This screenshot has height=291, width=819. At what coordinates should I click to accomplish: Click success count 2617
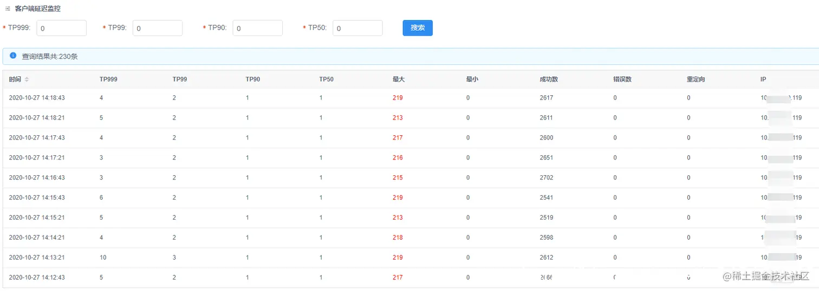547,98
